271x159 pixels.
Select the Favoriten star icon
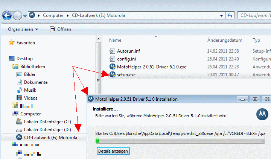[12, 42]
